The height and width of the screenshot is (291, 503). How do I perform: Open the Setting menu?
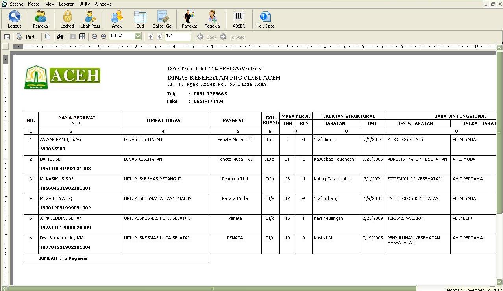tap(17, 4)
